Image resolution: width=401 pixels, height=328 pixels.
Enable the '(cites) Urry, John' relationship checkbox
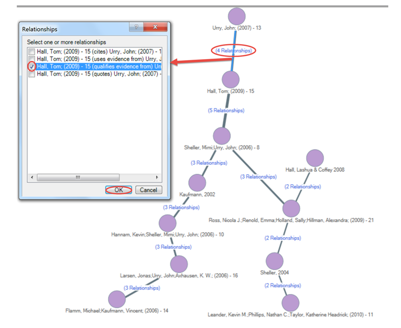coord(32,52)
